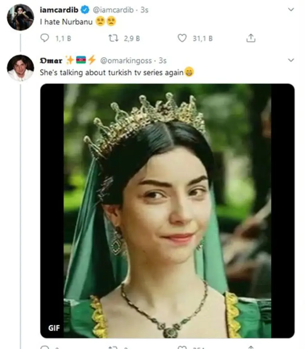Open the Omar display name link

51,61
